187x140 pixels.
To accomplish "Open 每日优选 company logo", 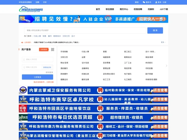I will [23, 117].
